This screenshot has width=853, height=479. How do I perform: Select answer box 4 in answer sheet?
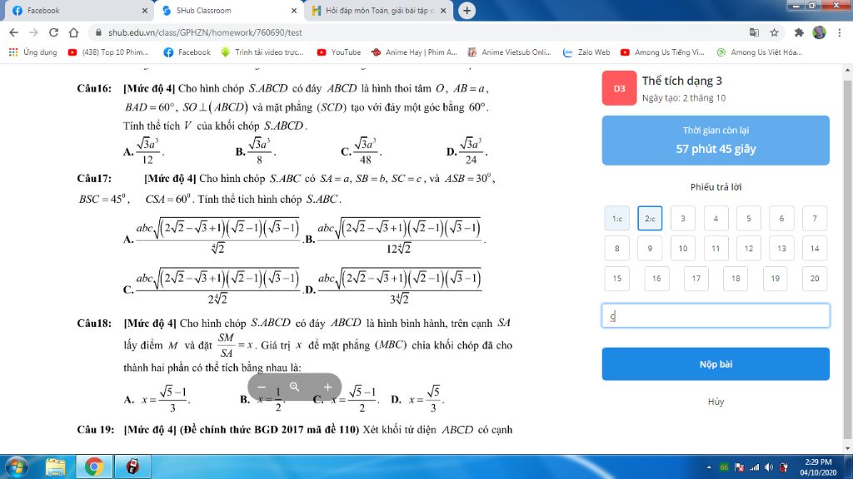pos(716,219)
